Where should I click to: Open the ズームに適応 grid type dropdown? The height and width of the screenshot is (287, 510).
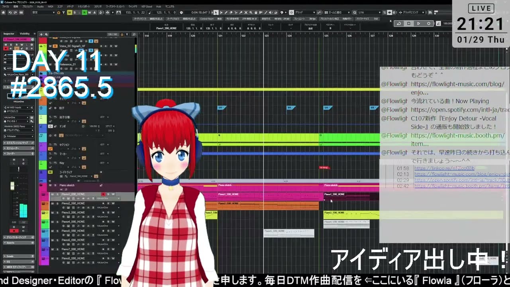(x=337, y=12)
